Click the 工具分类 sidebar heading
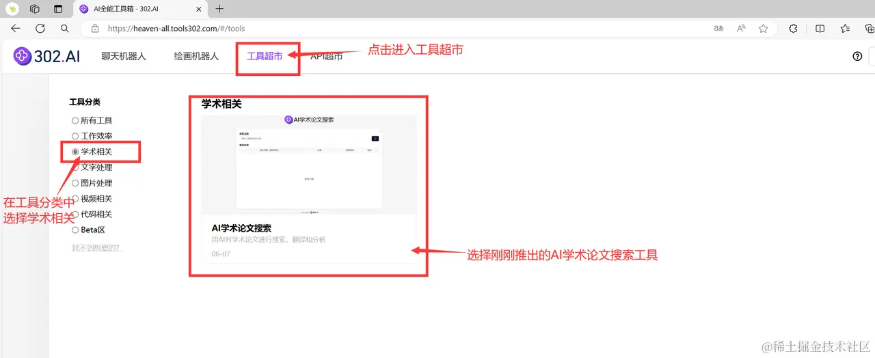This screenshot has width=875, height=358. [x=85, y=102]
